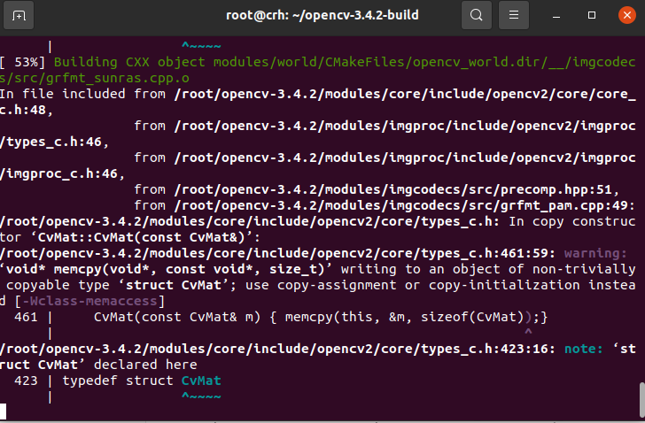Close the terminal window

pos(627,15)
